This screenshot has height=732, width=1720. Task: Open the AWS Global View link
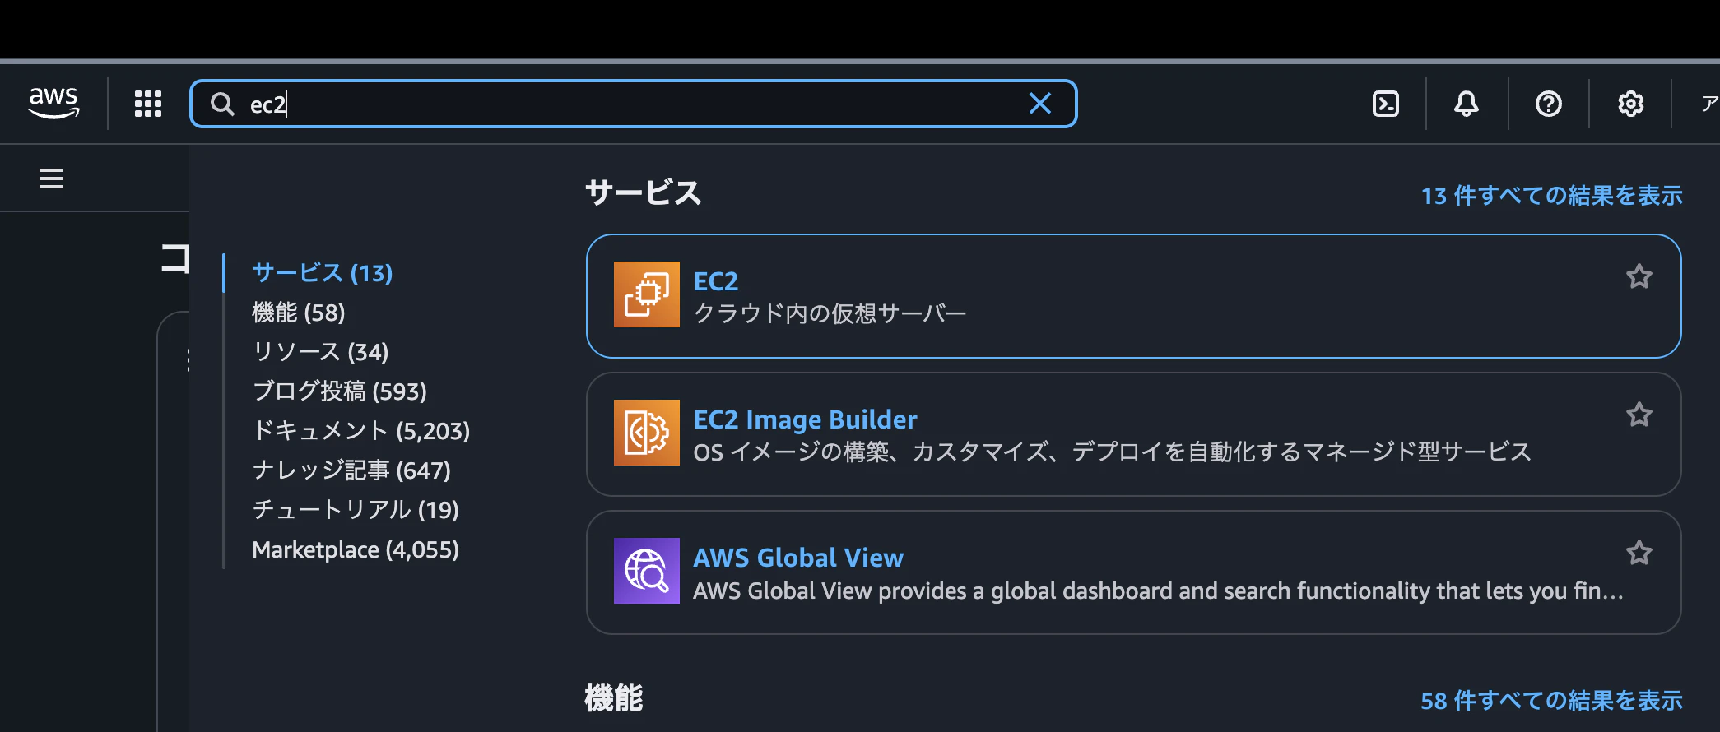pos(798,558)
